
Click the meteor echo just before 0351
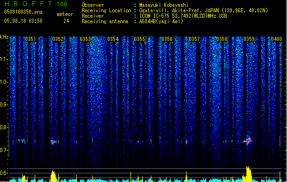pos(22,141)
